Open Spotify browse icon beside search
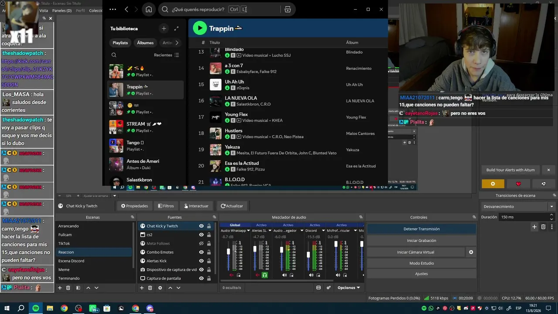The height and width of the screenshot is (314, 558). pos(288,9)
